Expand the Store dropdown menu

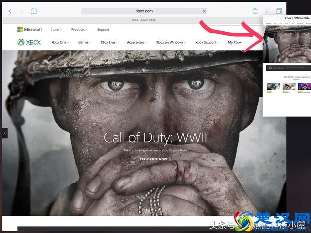(56, 29)
